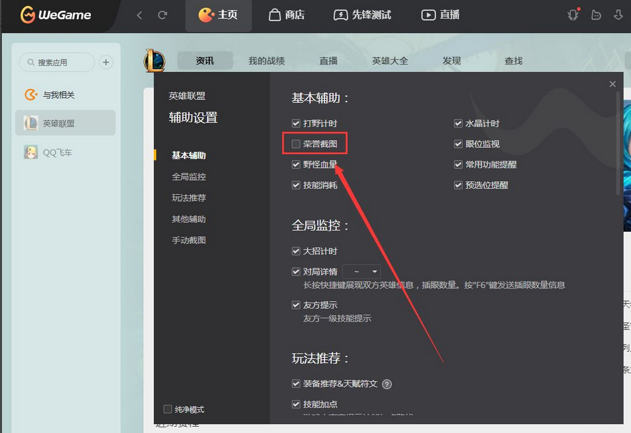Image resolution: width=631 pixels, height=433 pixels.
Task: Uncheck the 眼位监视 checkbox
Action: point(458,144)
